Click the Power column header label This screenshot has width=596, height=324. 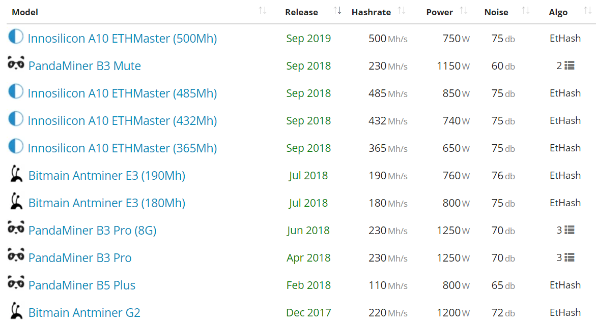(x=439, y=12)
